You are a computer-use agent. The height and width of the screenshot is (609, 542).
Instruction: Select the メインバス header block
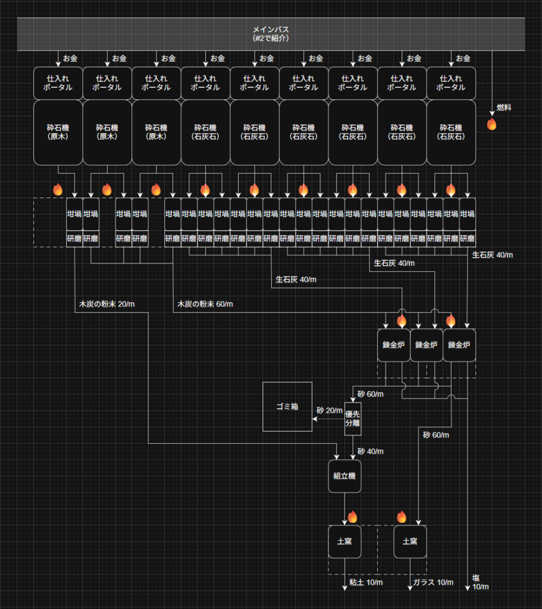271,34
